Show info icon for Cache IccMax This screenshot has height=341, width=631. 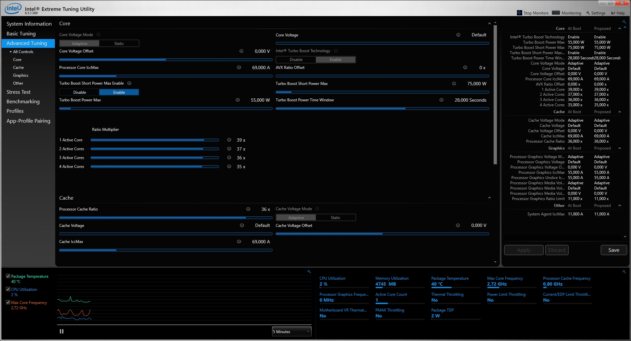point(239,242)
